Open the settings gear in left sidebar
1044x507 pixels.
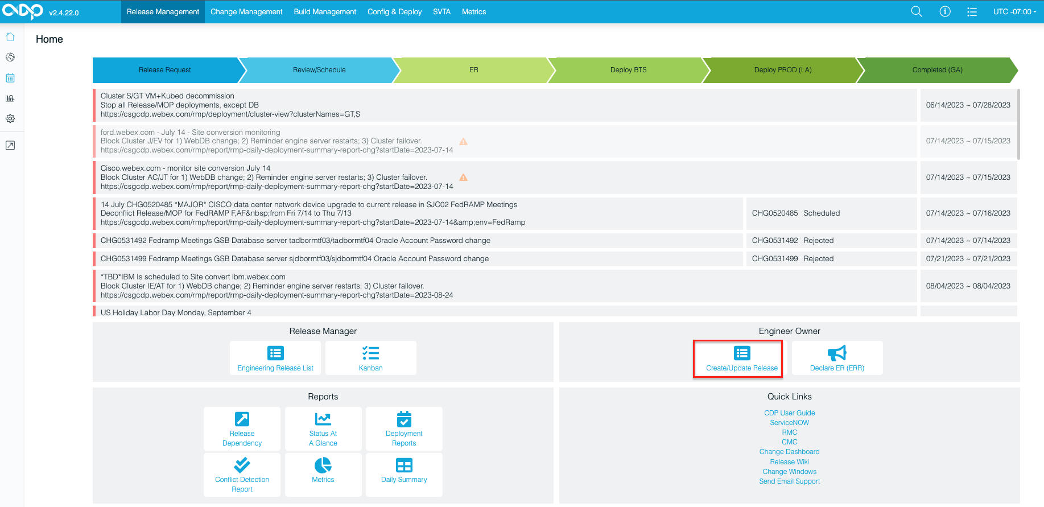[x=10, y=118]
